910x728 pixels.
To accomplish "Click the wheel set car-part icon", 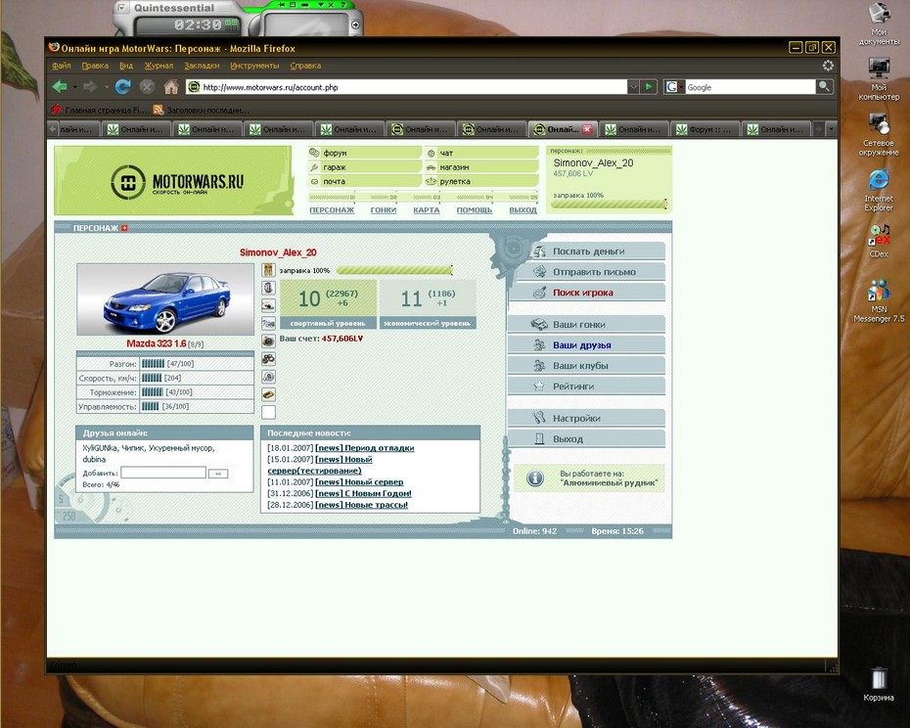I will [268, 359].
